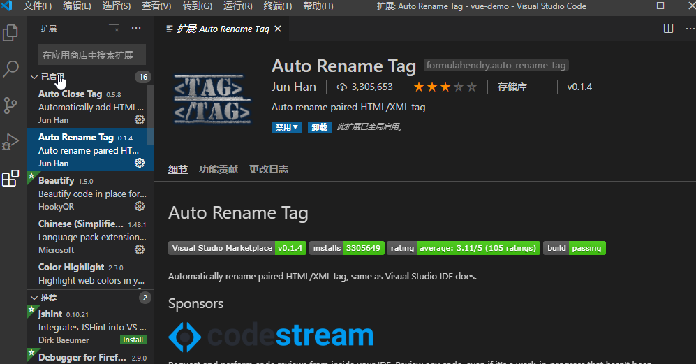
Task: Click the Extensions activity bar icon
Action: (x=11, y=179)
